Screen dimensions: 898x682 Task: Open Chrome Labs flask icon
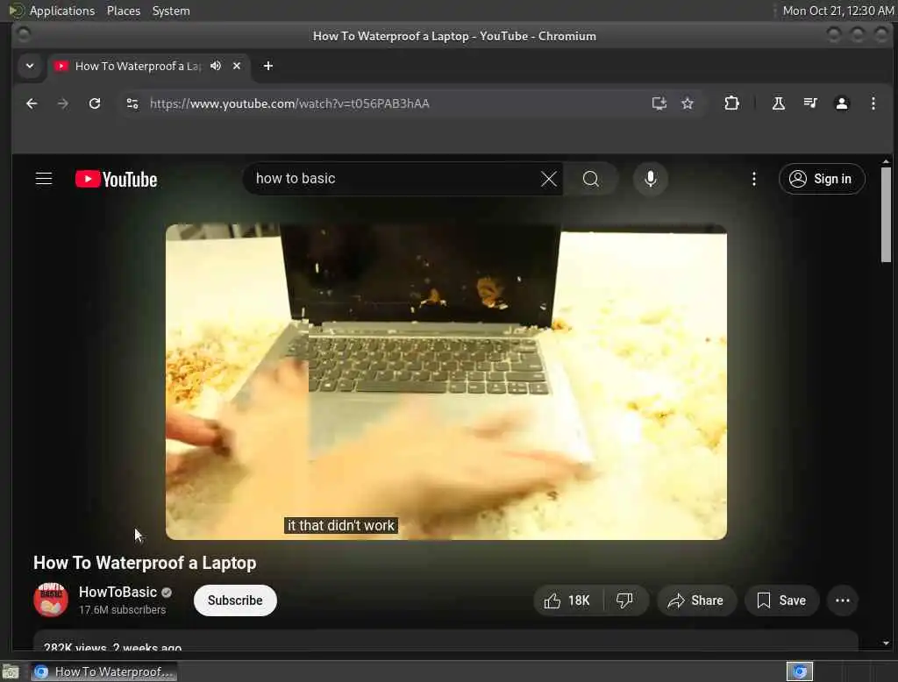tap(779, 103)
